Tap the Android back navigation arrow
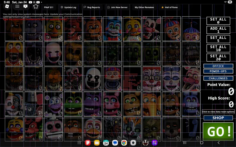The height and width of the screenshot is (147, 236). point(218,143)
